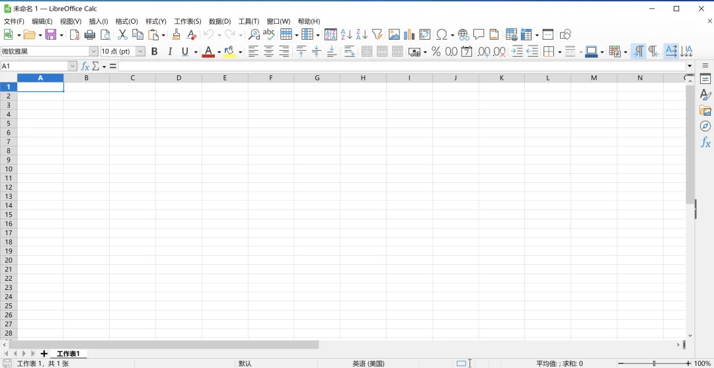Viewport: 714px width, 368px height.
Task: Show Draw Functions shapes icon
Action: [565, 34]
